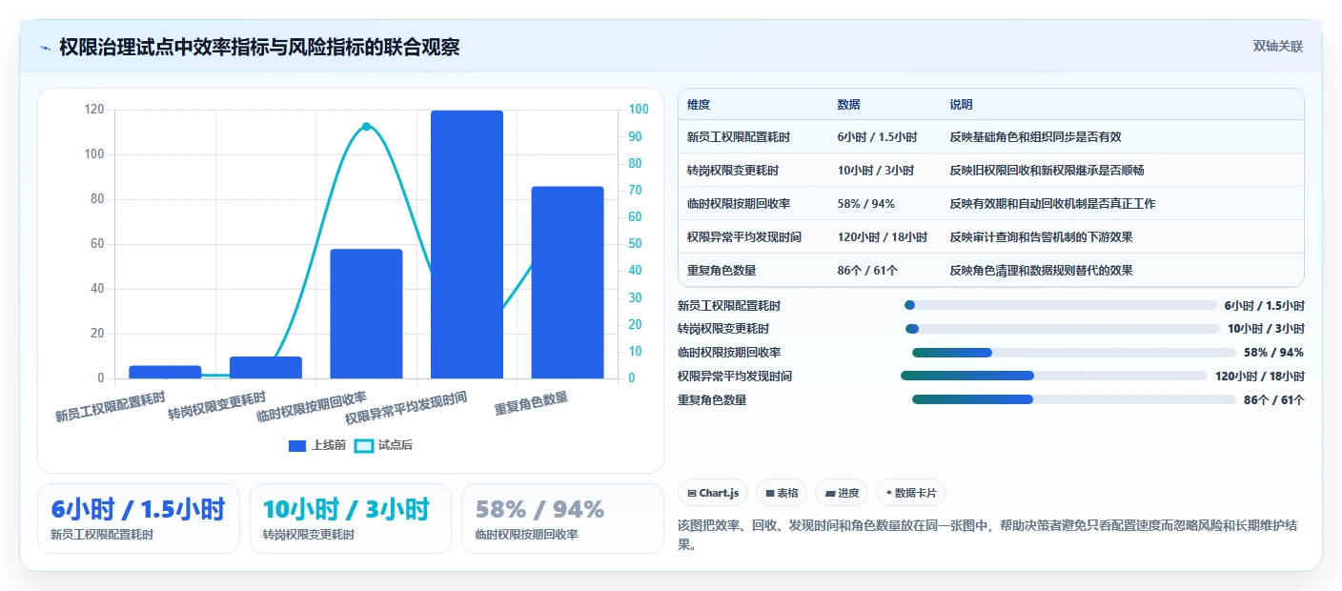Click the description 反映基础角色和组织同步是否有效

coord(1035,137)
